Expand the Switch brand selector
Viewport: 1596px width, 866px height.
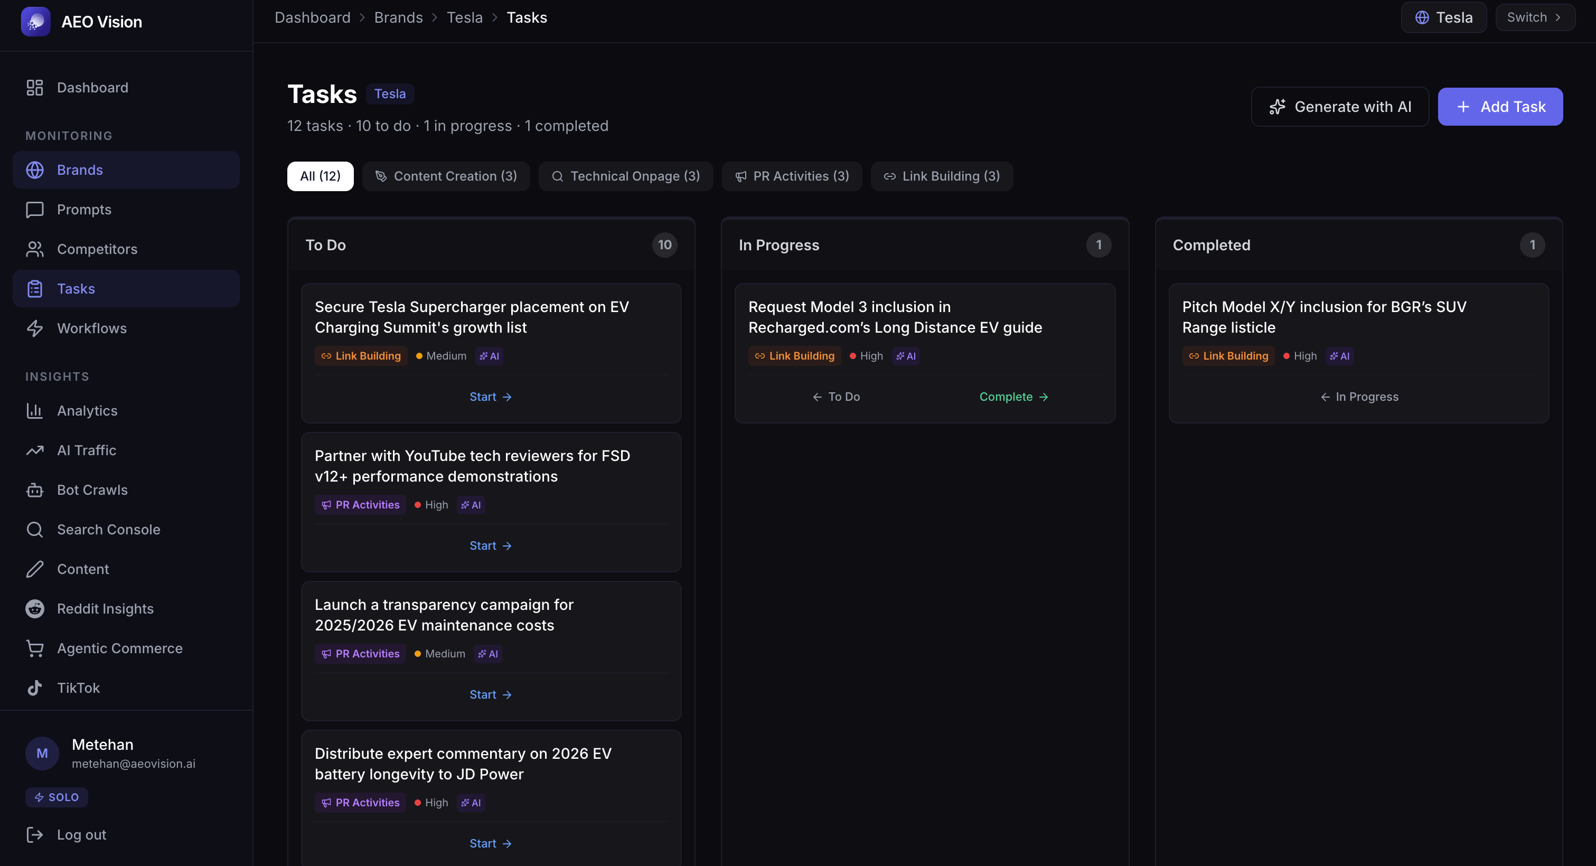(1534, 17)
